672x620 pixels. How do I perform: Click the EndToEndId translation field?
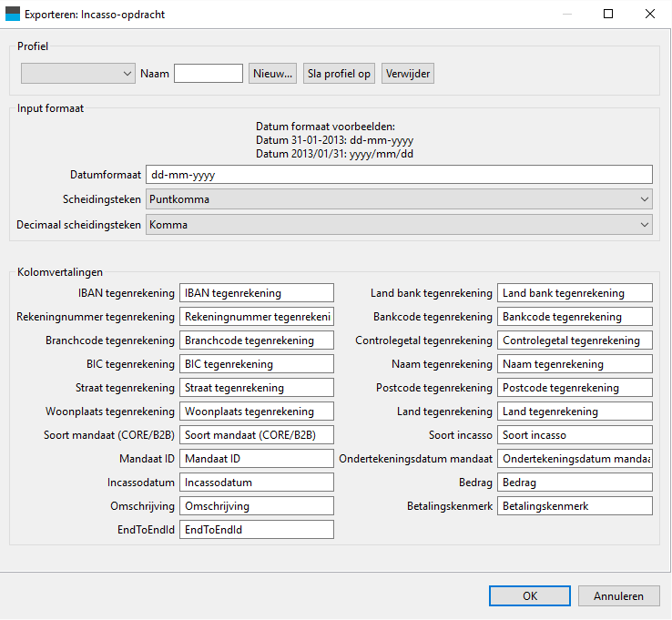256,530
